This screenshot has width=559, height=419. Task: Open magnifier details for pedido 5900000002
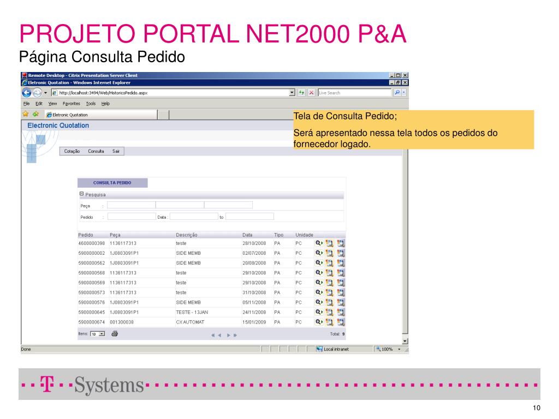[x=319, y=253]
